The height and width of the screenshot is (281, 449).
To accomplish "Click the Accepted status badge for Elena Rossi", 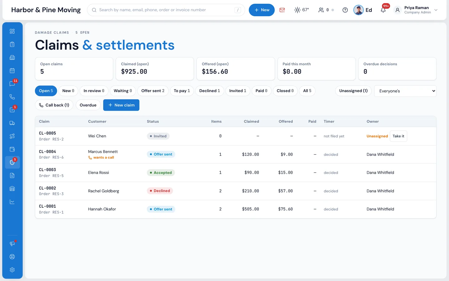I will [161, 173].
